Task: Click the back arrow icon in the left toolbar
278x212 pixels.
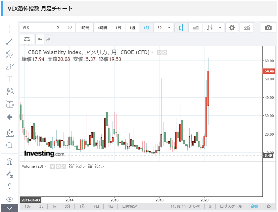Action: (x=10, y=117)
